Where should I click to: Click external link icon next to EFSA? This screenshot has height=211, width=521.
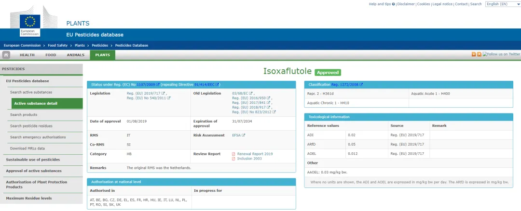coord(244,135)
